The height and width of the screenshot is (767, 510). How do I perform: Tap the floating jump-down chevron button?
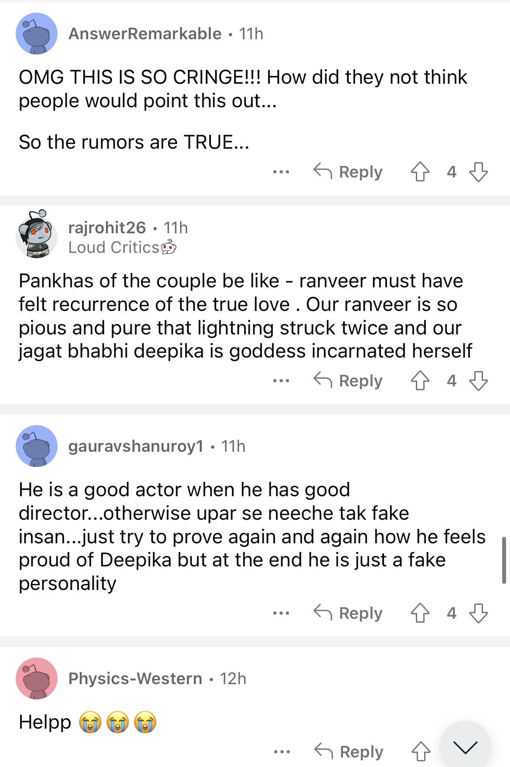(x=465, y=747)
